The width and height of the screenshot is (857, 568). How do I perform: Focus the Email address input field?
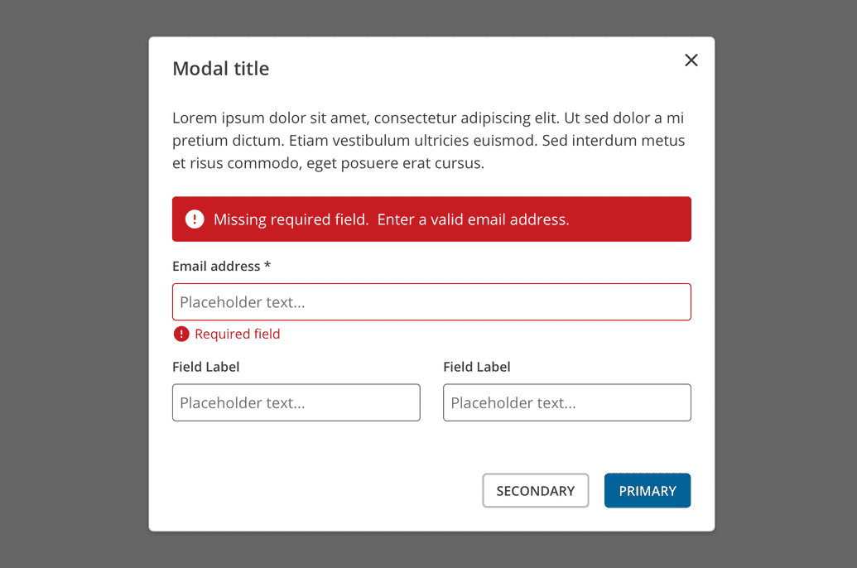[431, 302]
